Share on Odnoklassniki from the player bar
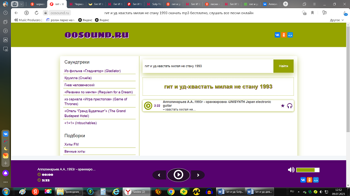Image resolution: width=350 pixels, height=196 pixels. coord(309,180)
